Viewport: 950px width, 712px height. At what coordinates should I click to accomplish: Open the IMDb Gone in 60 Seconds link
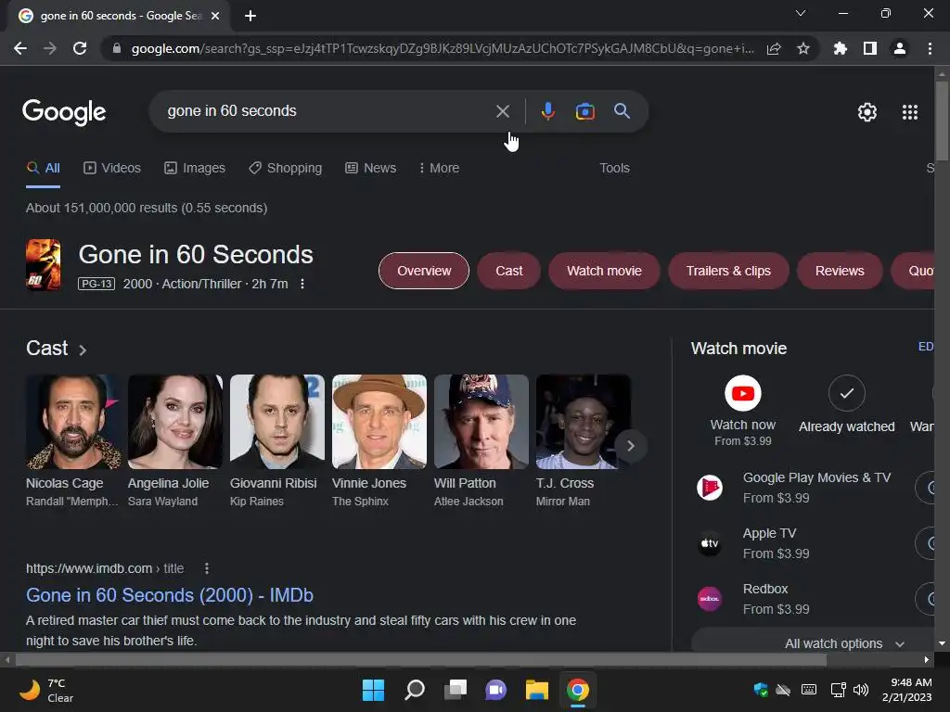point(170,595)
